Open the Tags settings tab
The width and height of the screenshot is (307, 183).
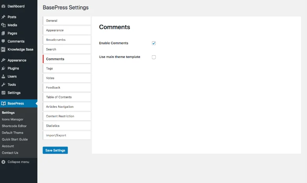click(x=67, y=69)
